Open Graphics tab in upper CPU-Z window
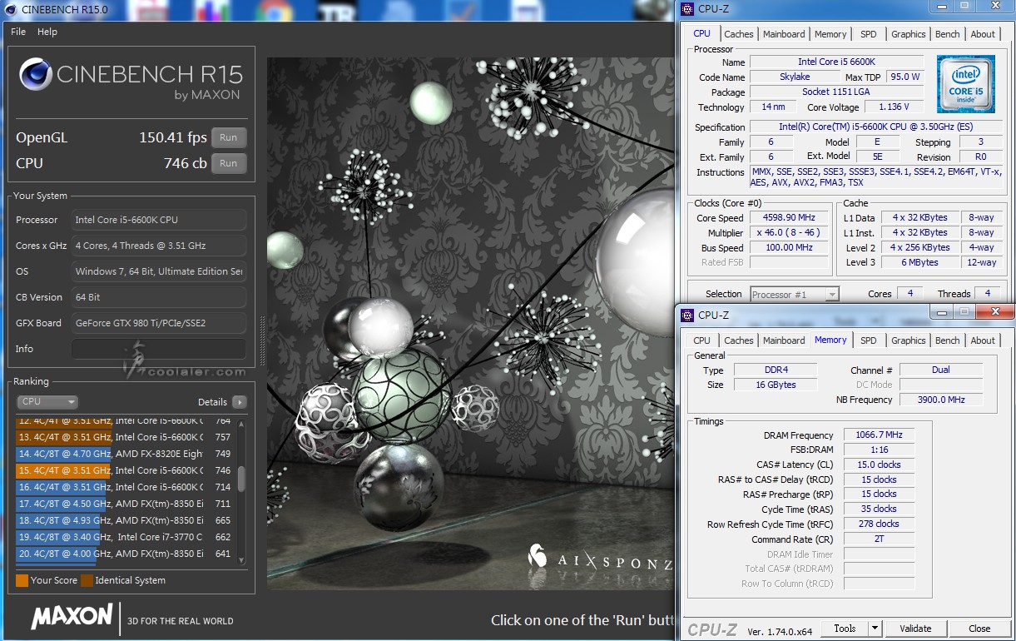 point(909,34)
